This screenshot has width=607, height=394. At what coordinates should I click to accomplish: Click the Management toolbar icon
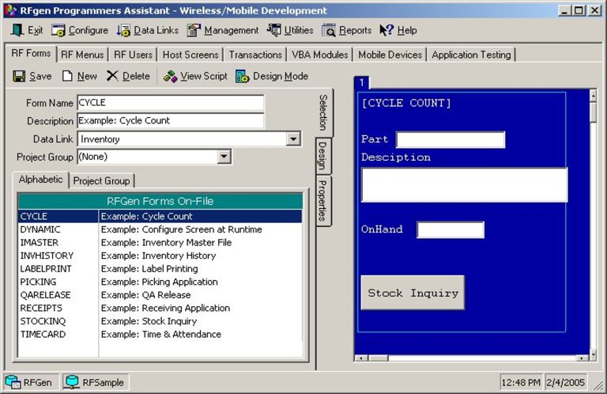[x=194, y=31]
